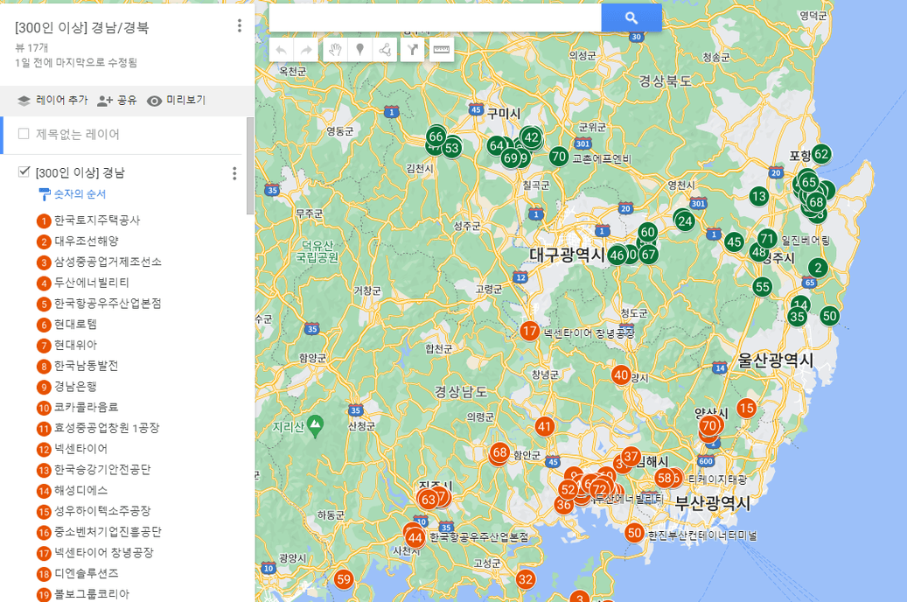Select 현대위아 in the list
Screen dimensions: 907x602
click(75, 345)
